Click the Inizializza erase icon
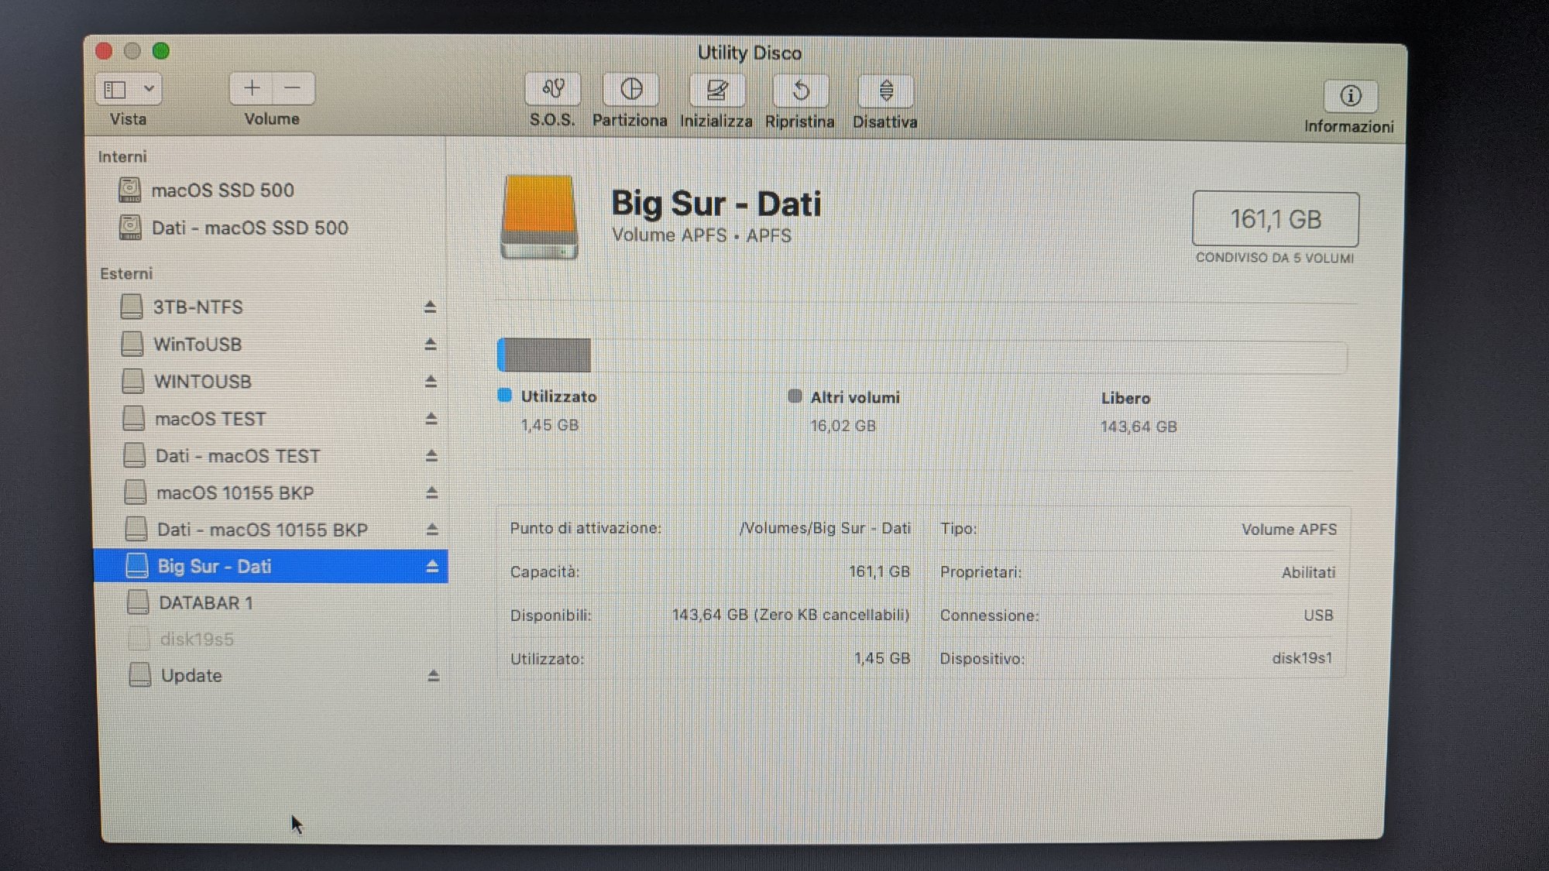Screen dimensions: 1549x871 pos(717,91)
